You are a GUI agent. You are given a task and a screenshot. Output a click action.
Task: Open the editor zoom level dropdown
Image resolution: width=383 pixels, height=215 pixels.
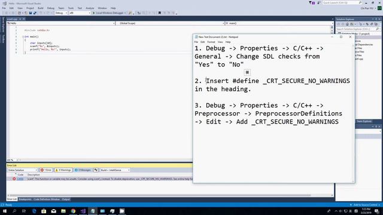[x=13, y=160]
